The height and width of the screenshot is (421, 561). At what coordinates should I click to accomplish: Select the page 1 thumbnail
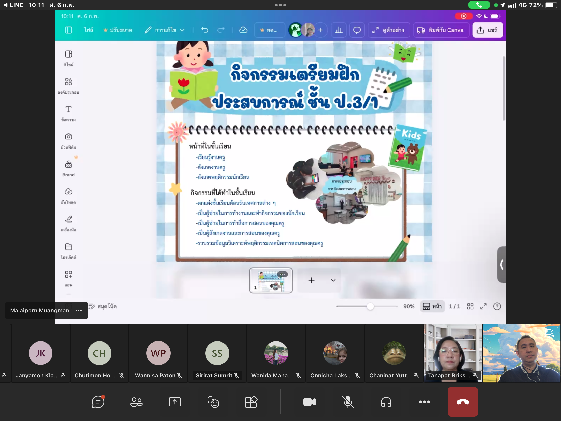[x=271, y=280]
